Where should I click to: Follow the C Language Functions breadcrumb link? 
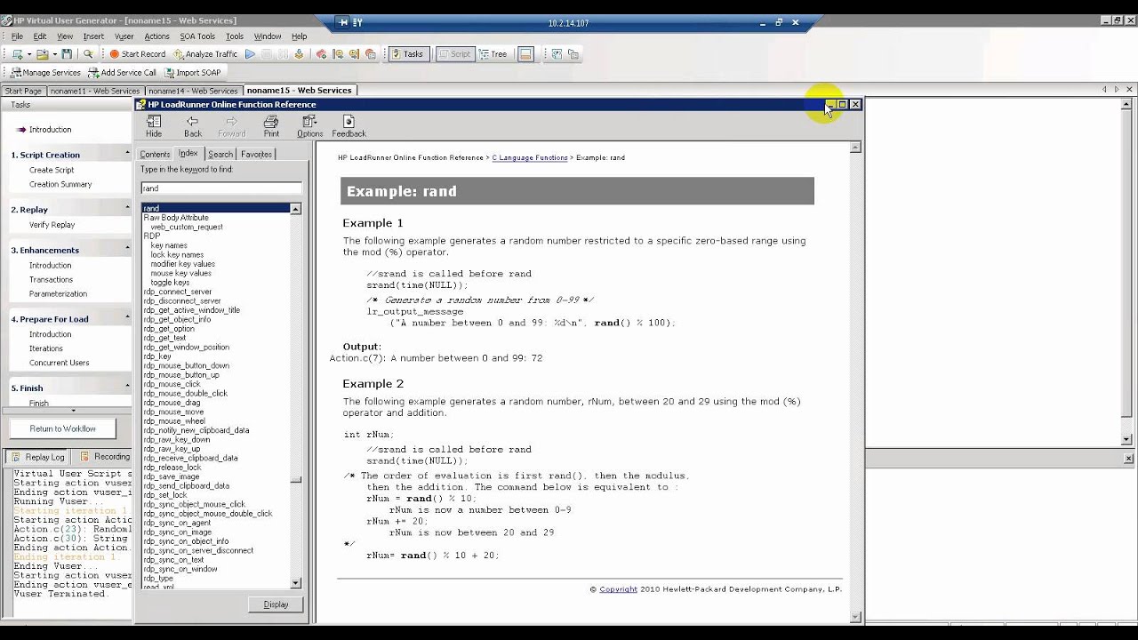[x=530, y=157]
